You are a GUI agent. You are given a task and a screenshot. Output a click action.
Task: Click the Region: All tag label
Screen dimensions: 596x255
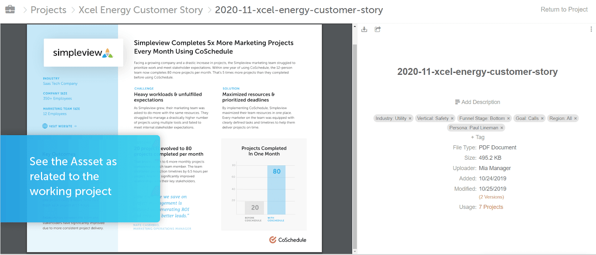click(x=561, y=118)
